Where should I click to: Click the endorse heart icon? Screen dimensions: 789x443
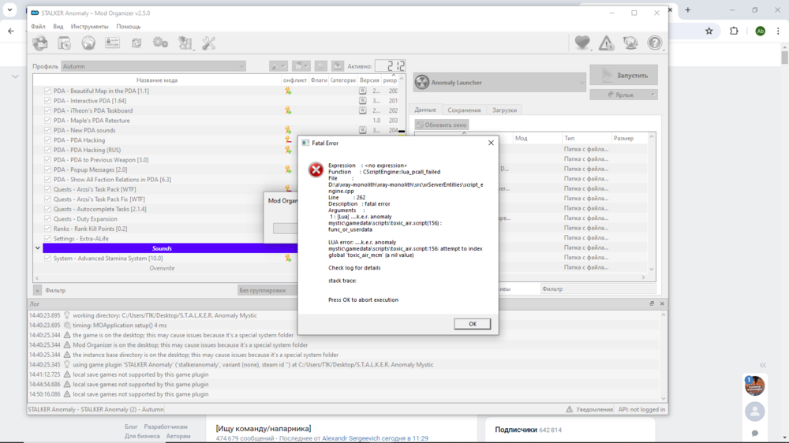pyautogui.click(x=582, y=43)
